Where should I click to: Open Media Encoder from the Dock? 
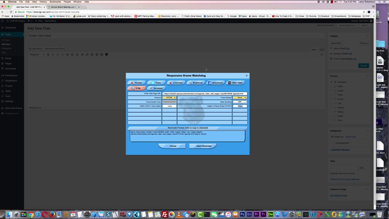(249, 215)
